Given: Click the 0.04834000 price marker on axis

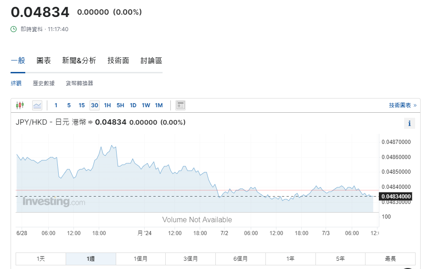Looking at the screenshot, I should pyautogui.click(x=396, y=197).
